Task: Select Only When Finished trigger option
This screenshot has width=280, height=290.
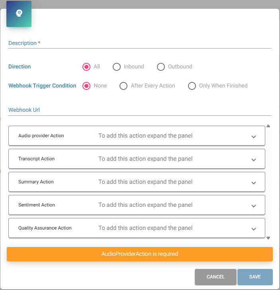Action: point(192,86)
